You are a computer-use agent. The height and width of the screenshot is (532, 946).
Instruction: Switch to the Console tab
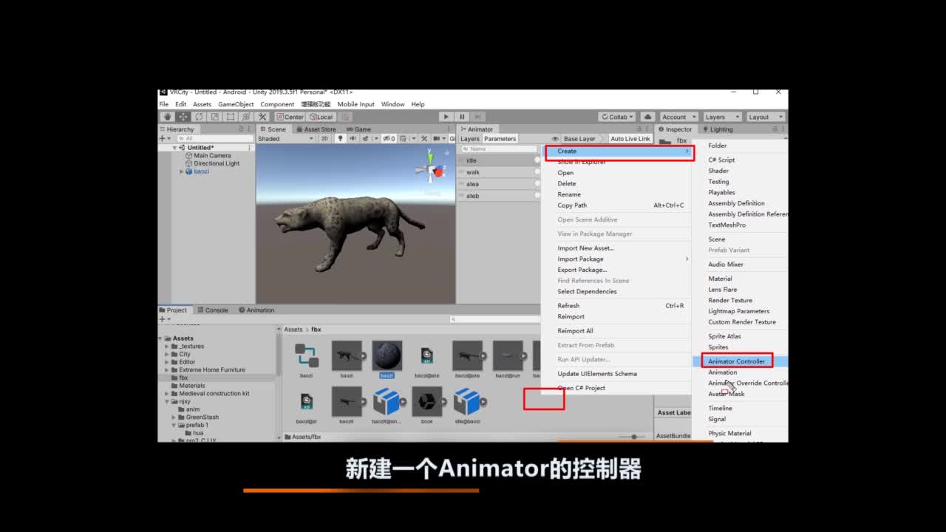click(212, 310)
